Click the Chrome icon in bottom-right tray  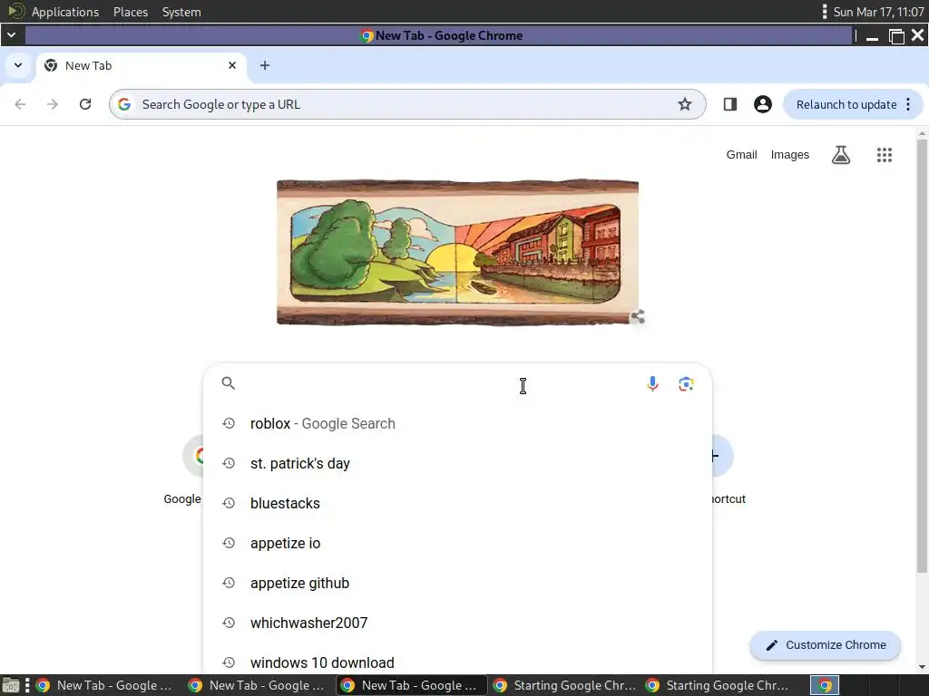(825, 685)
